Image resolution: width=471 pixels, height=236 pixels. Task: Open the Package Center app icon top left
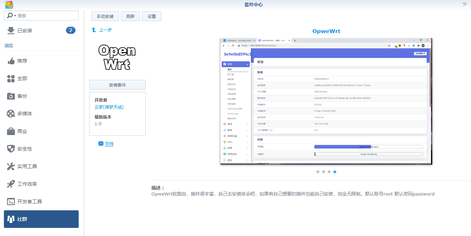pyautogui.click(x=9, y=5)
